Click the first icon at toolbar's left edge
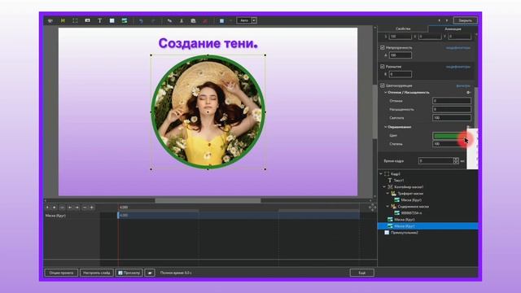The width and height of the screenshot is (521, 293). coord(50,20)
